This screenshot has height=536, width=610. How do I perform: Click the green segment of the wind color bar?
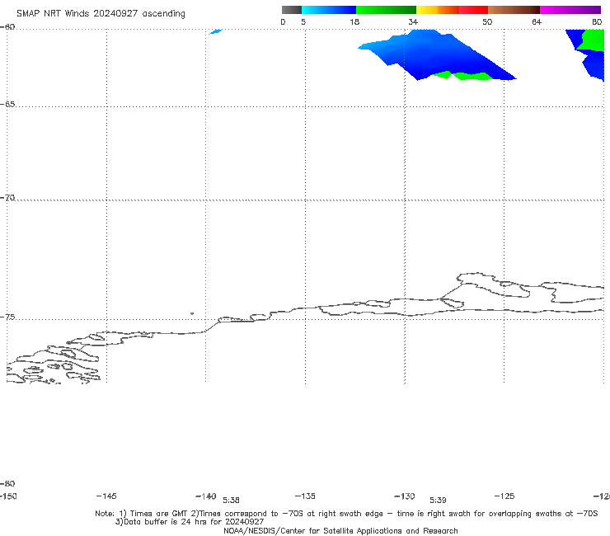(x=386, y=10)
